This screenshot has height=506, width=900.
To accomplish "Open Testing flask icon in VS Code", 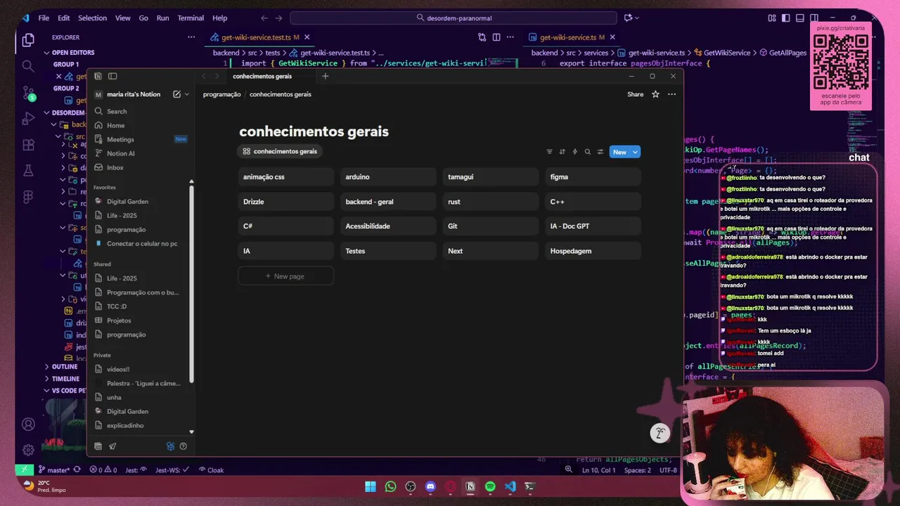I will pyautogui.click(x=28, y=171).
